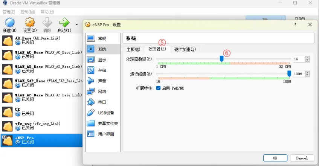
Task: Click the execution cap field showing 100%
Action: click(299, 74)
